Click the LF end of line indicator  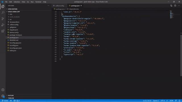tap(167, 101)
